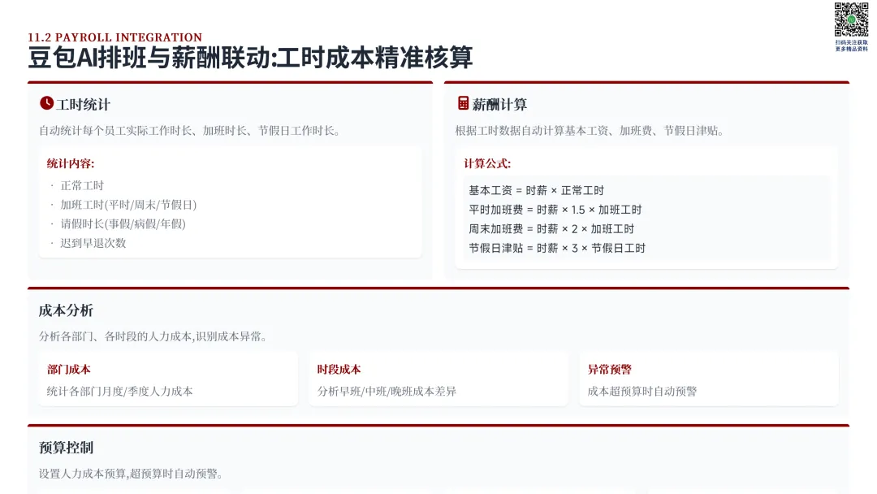This screenshot has width=877, height=494.
Task: Click the 工时统计 heading
Action: tap(84, 105)
